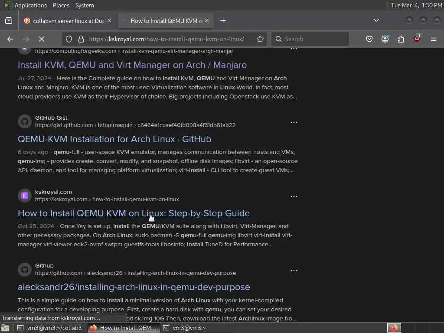Open How to Install QEMU KVM Step-by-Step Guide
This screenshot has width=444, height=333.
pyautogui.click(x=134, y=213)
